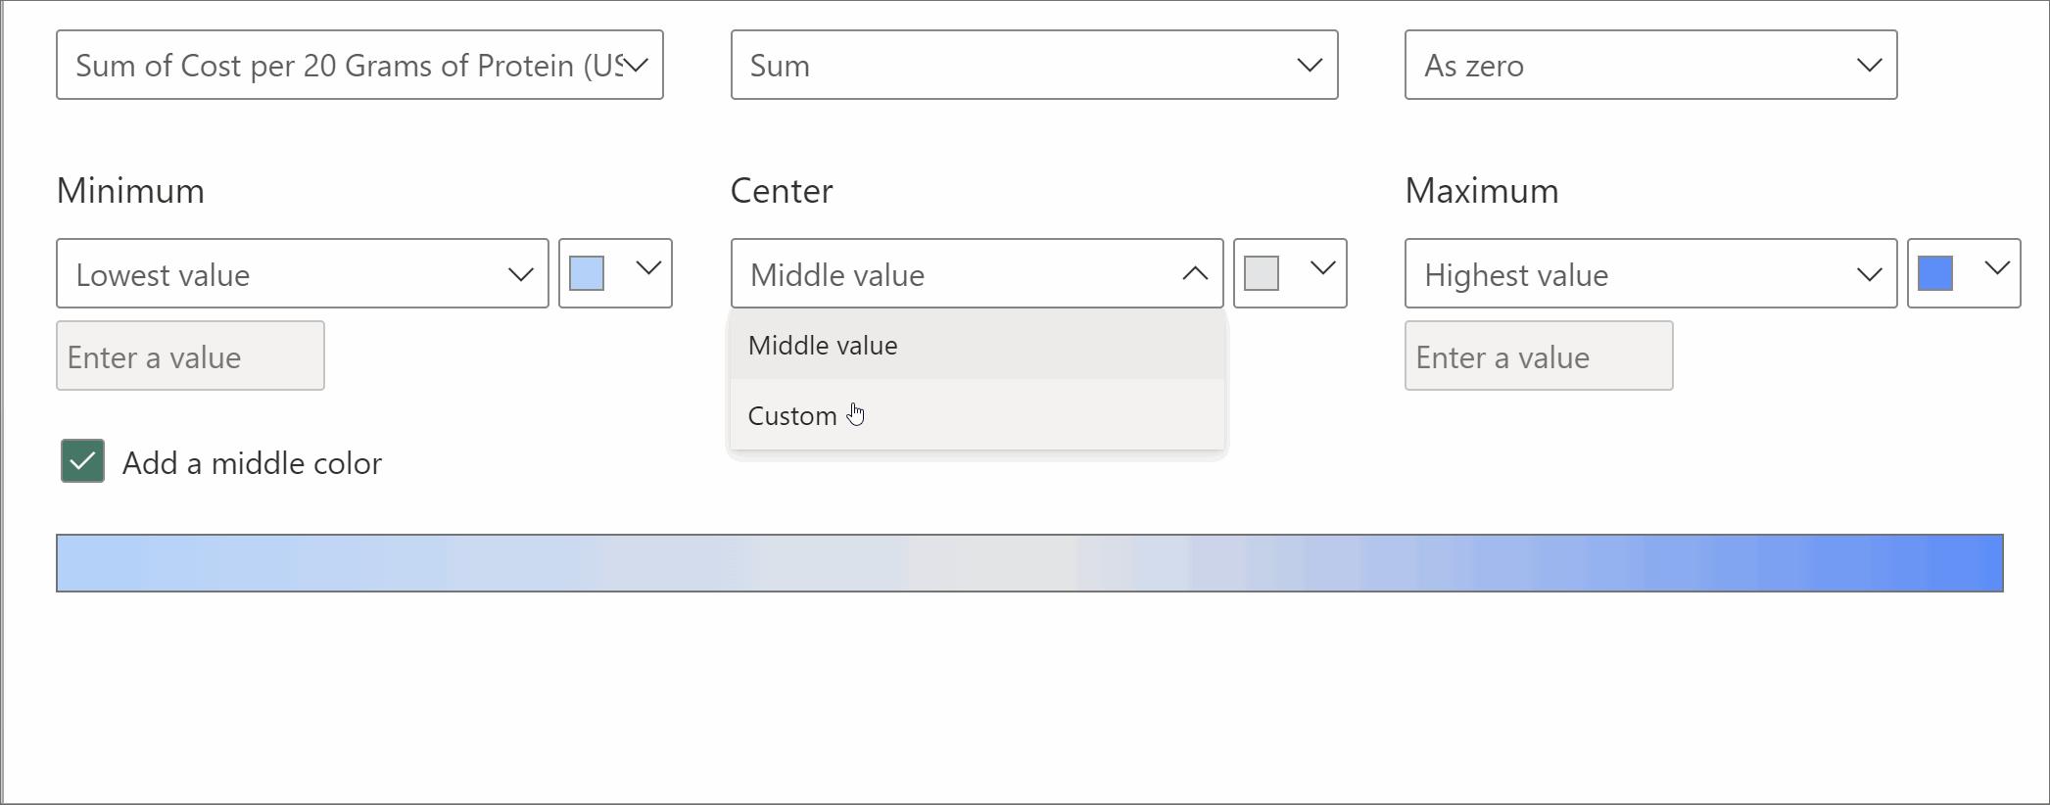Click the Minimum 'Enter a value' field
Screen dimensions: 2050x805
tap(190, 356)
